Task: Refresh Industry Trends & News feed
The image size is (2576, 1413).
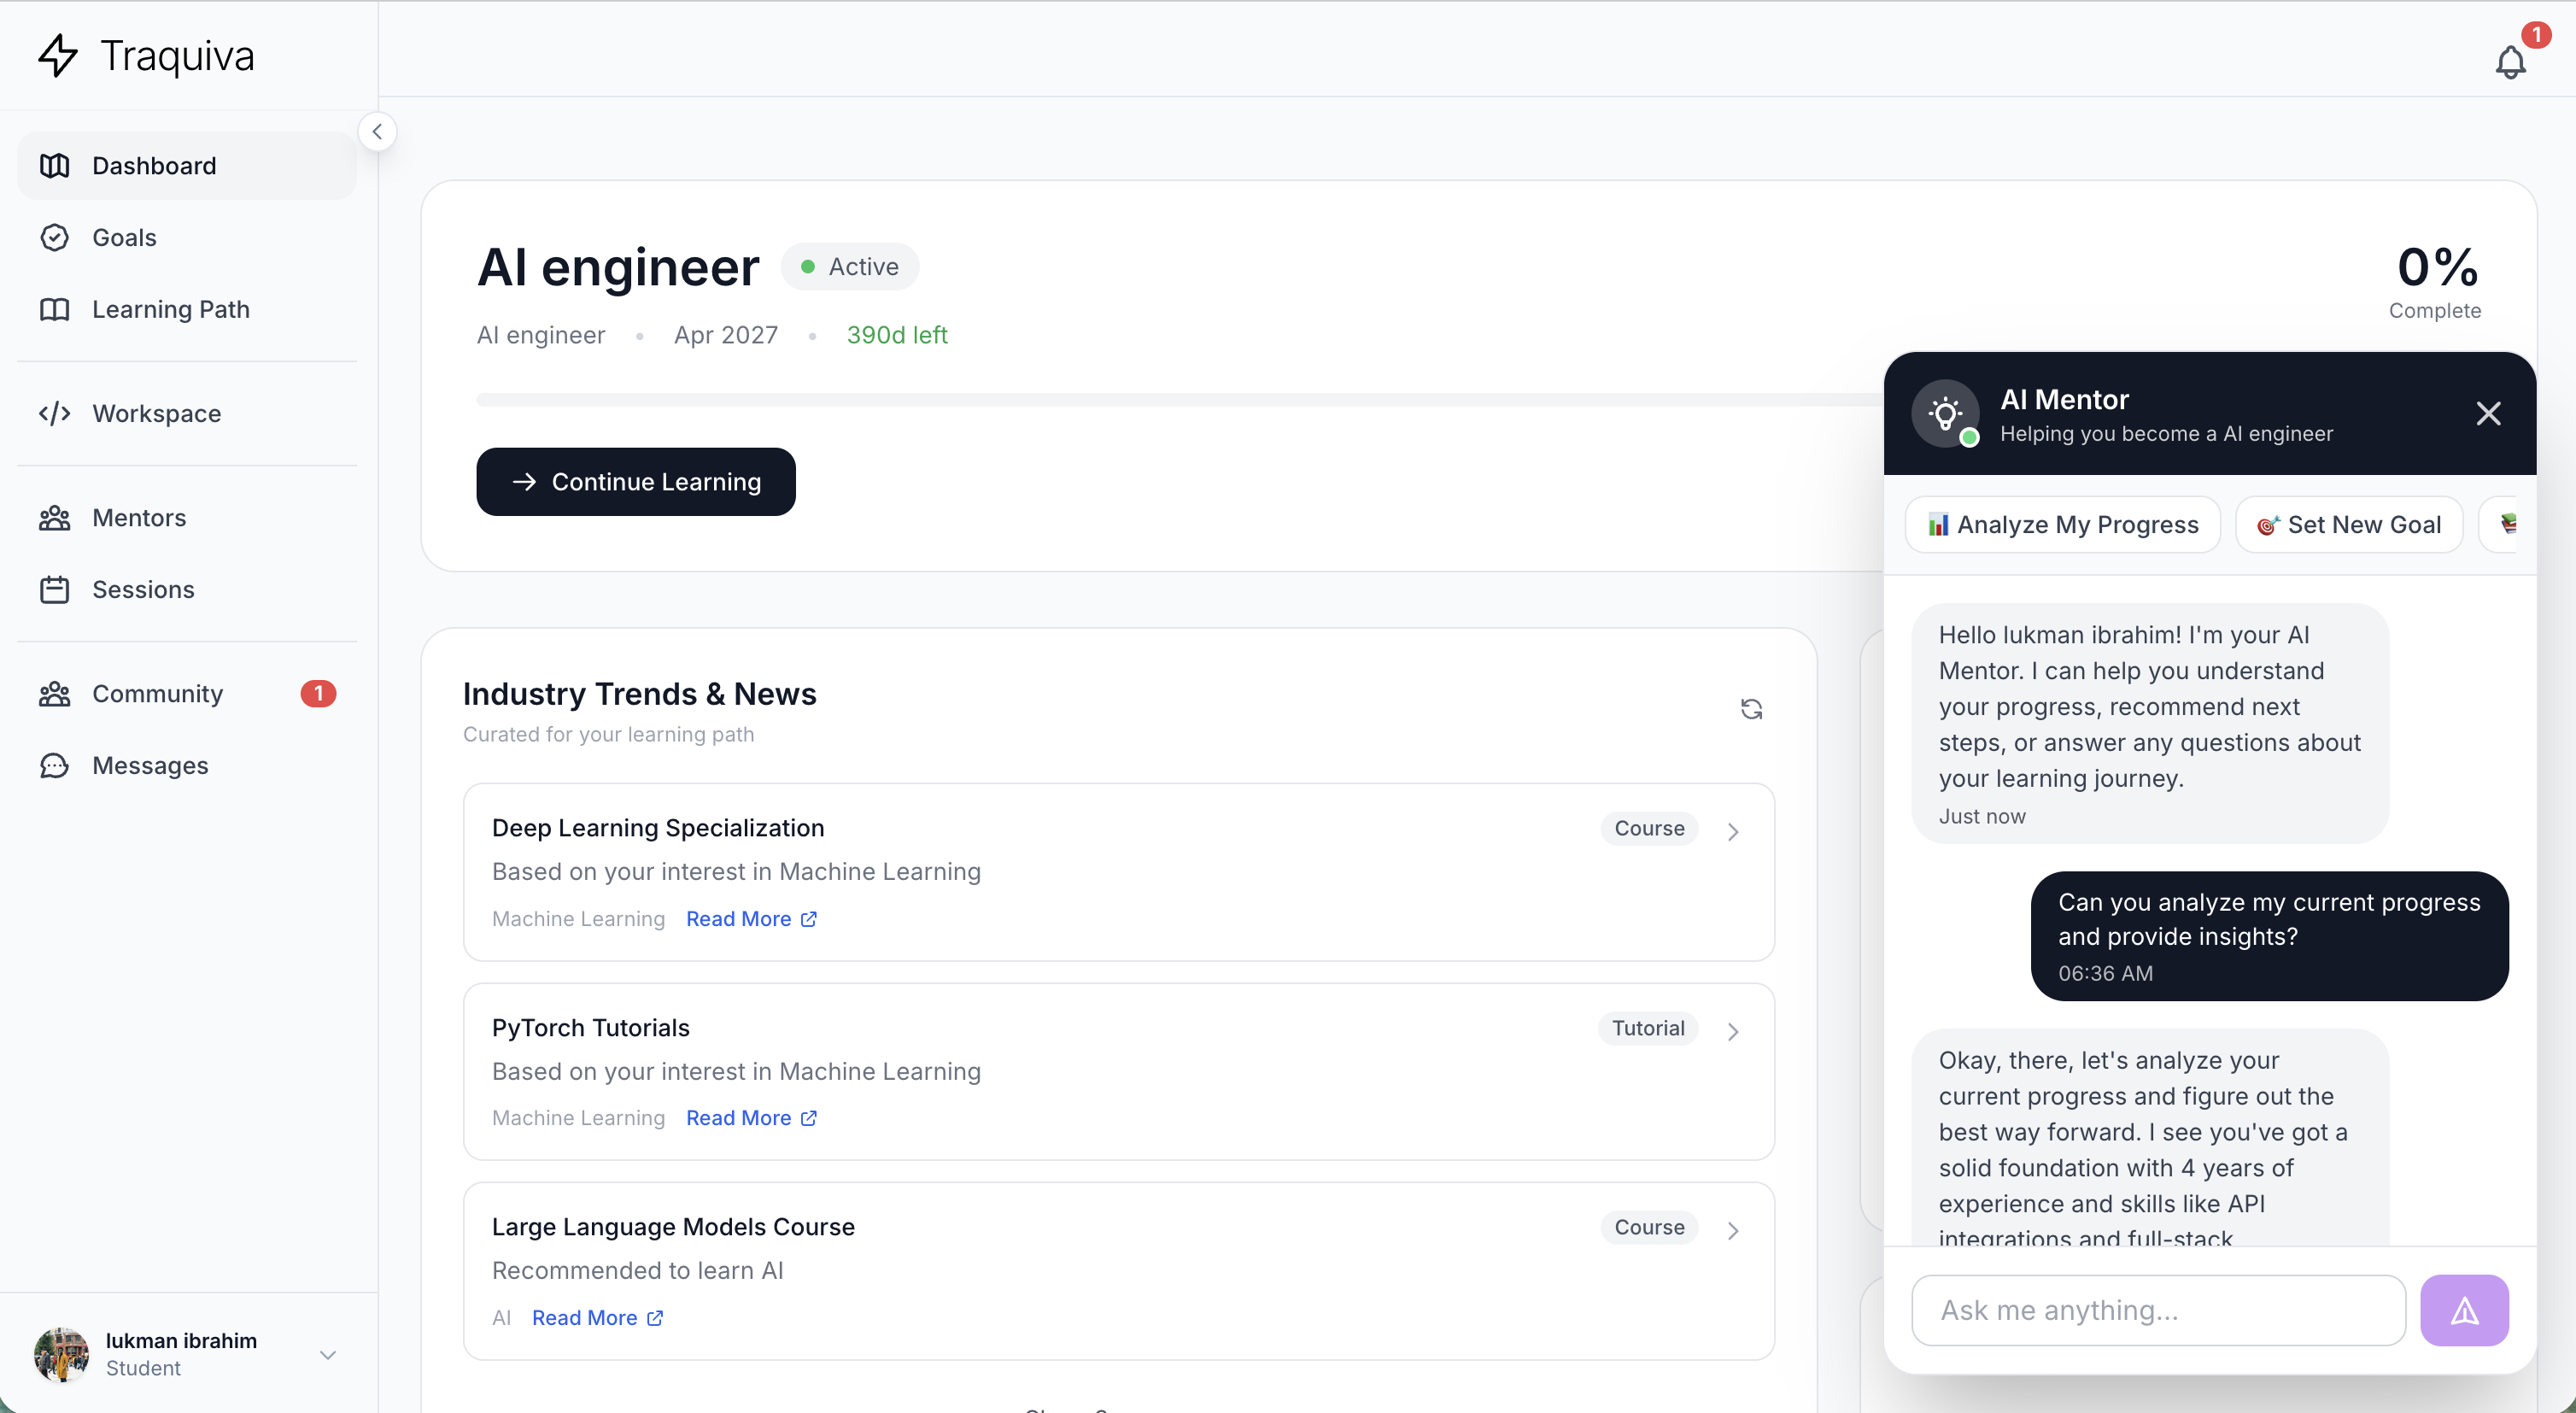Action: tap(1751, 708)
